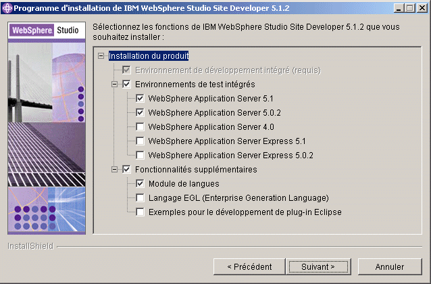Check WebSphere Application Server Express 5.0.2 box
This screenshot has height=284, width=431.
[140, 156]
